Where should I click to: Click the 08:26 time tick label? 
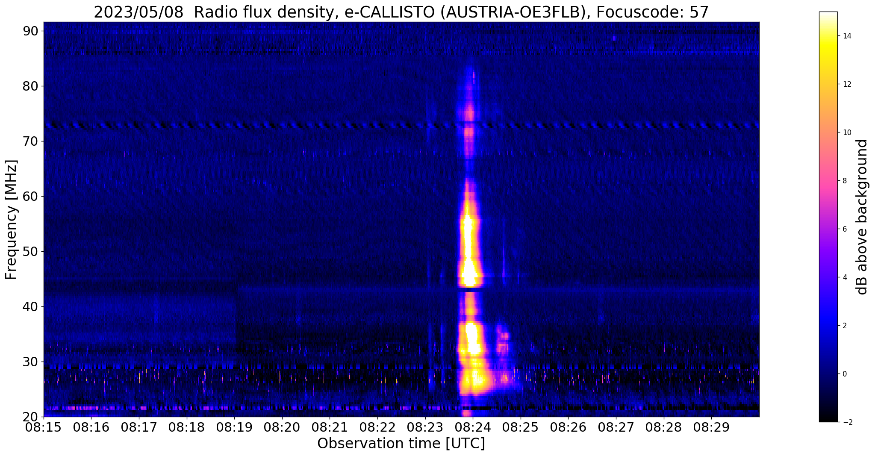pyautogui.click(x=569, y=427)
